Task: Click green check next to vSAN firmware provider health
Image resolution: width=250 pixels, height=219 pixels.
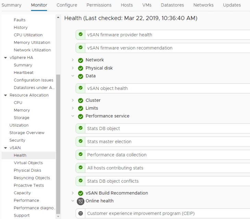Action: [x=80, y=35]
